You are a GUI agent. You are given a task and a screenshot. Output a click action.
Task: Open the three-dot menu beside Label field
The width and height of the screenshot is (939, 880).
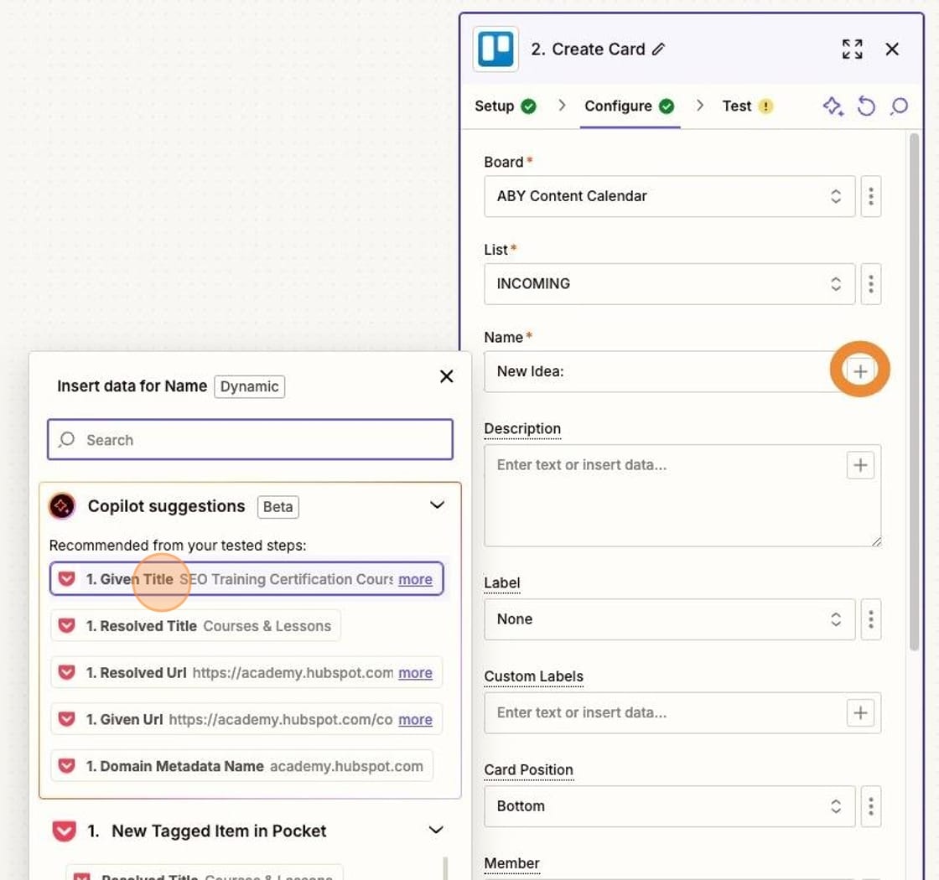tap(871, 619)
